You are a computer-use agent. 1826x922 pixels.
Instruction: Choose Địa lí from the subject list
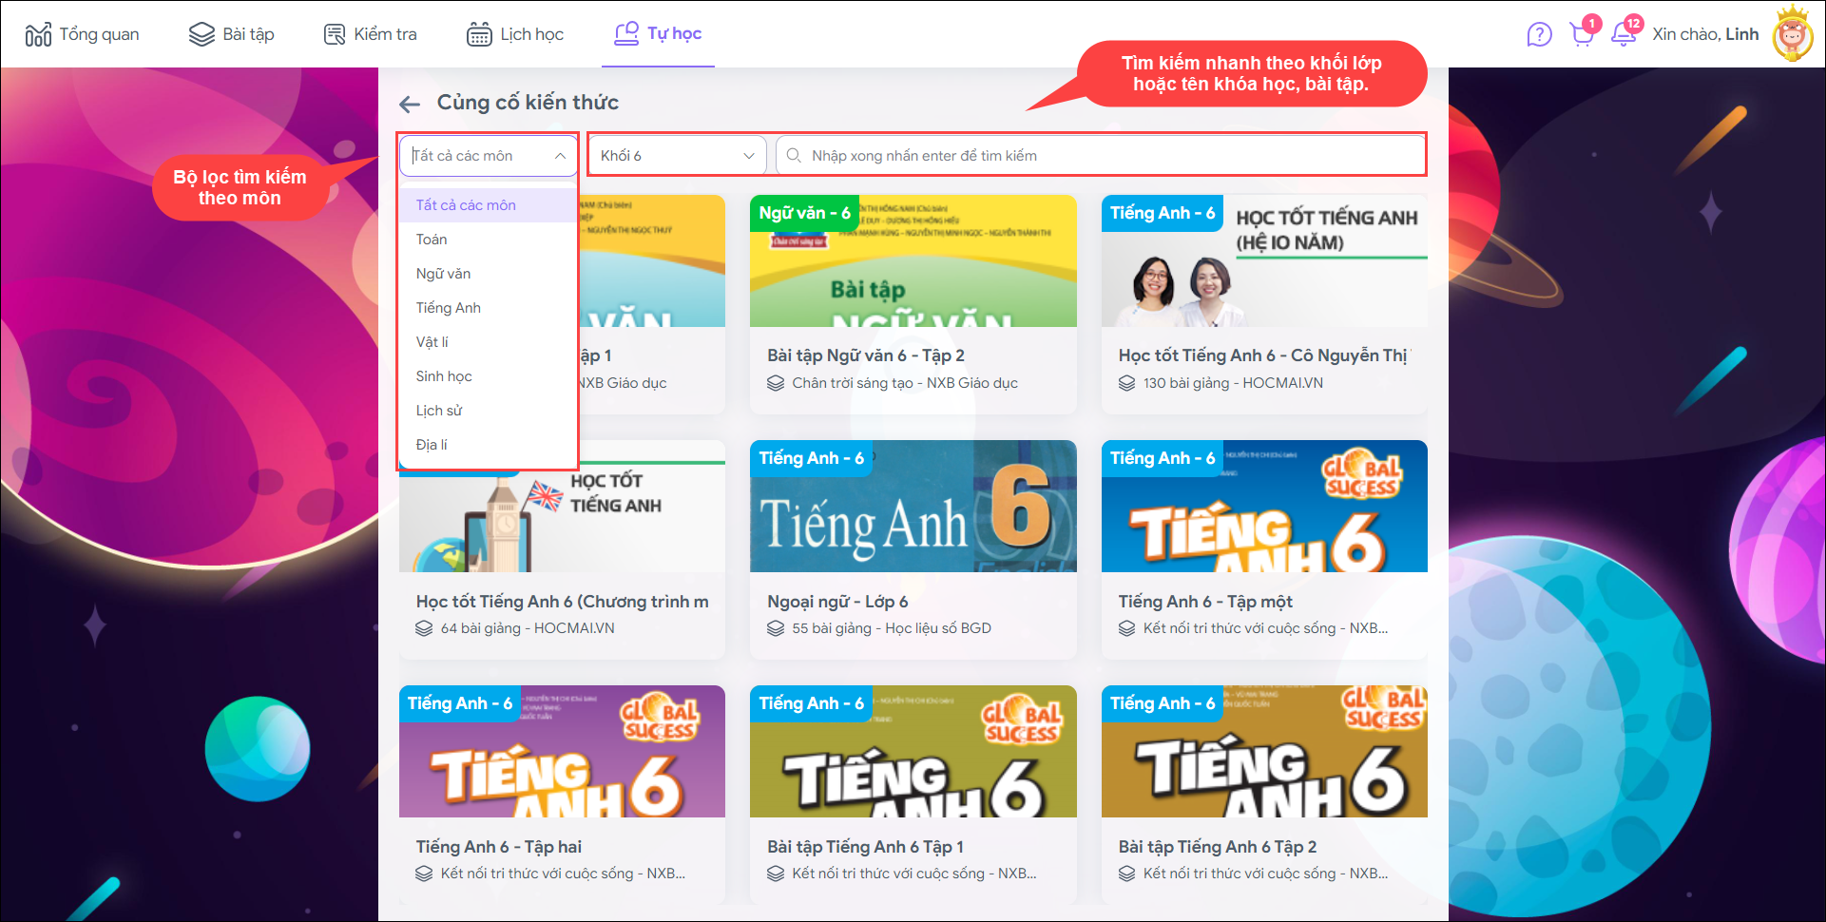489,445
